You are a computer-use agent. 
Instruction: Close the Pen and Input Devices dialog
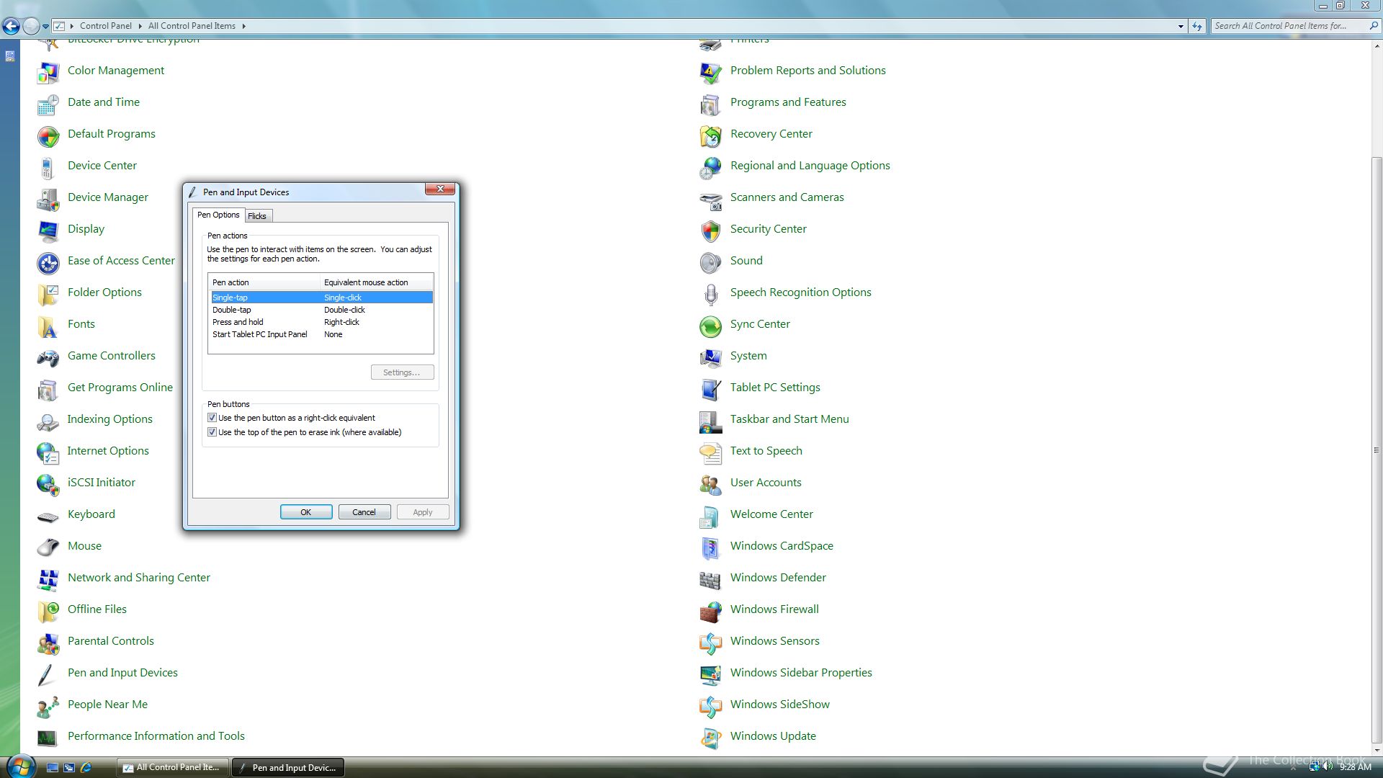click(x=439, y=189)
